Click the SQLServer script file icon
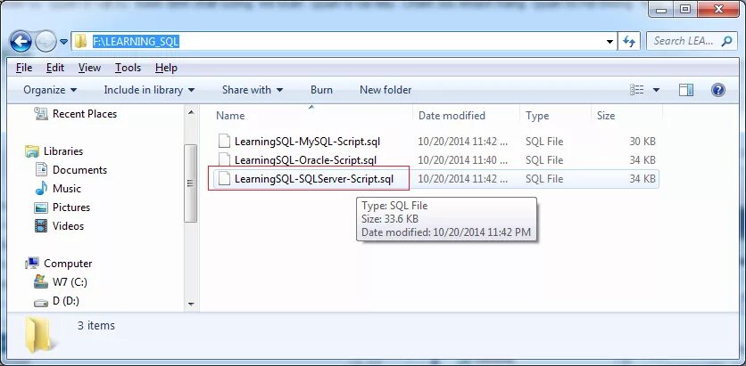Viewport: 746px width, 366px height. (224, 178)
